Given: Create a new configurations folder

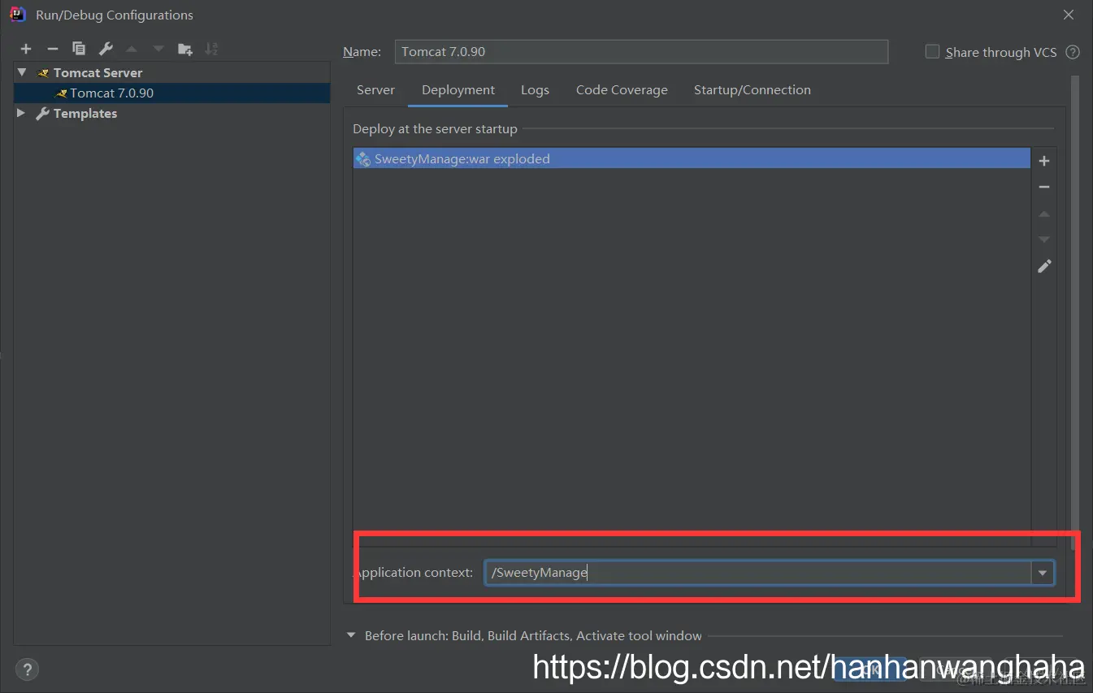Looking at the screenshot, I should 185,49.
